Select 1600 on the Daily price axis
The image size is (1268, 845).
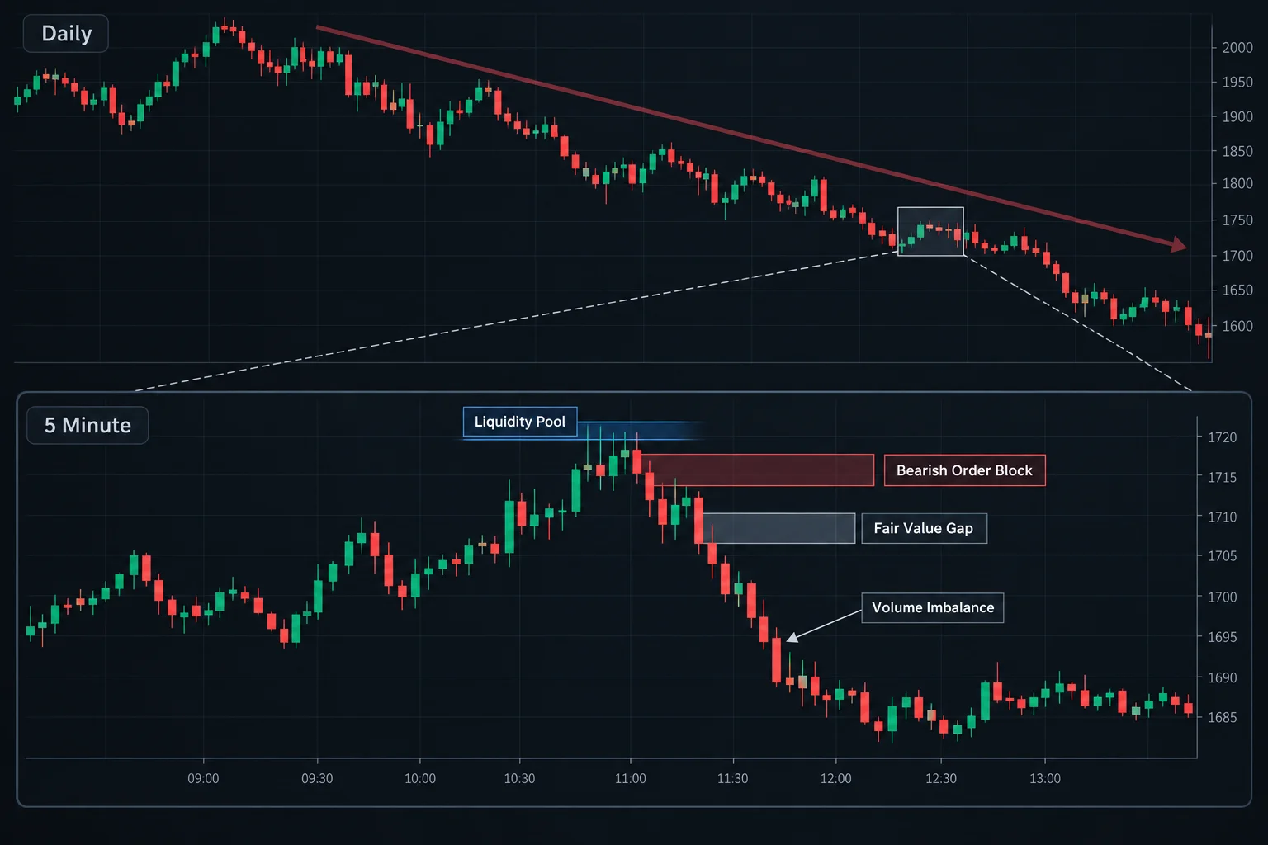point(1237,327)
